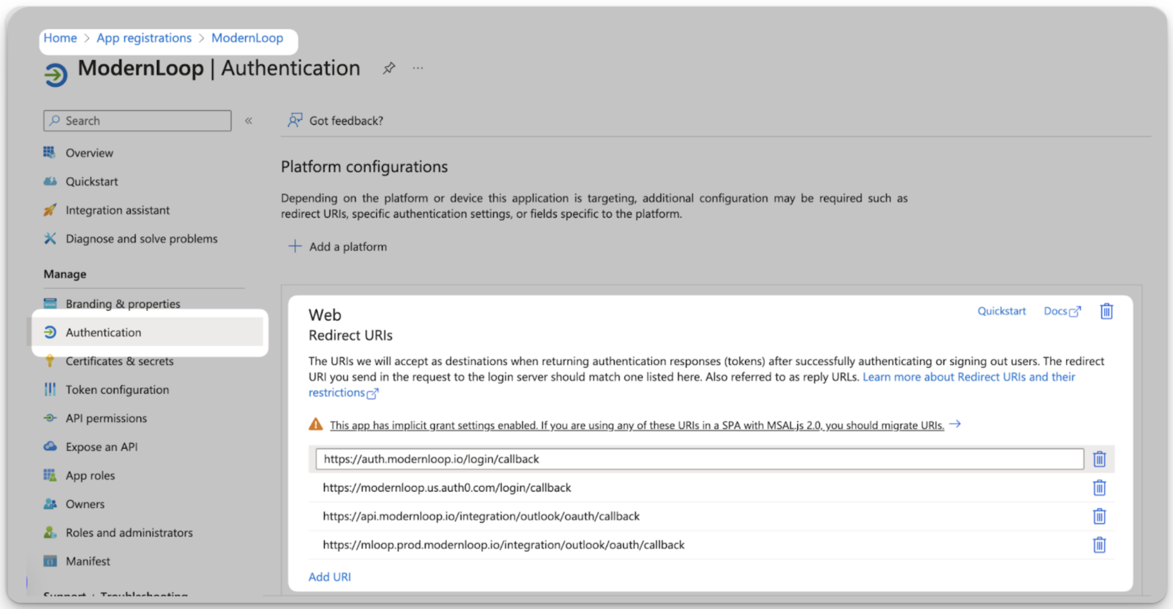This screenshot has width=1173, height=609.
Task: Click the Token configuration bars icon
Action: click(x=50, y=389)
